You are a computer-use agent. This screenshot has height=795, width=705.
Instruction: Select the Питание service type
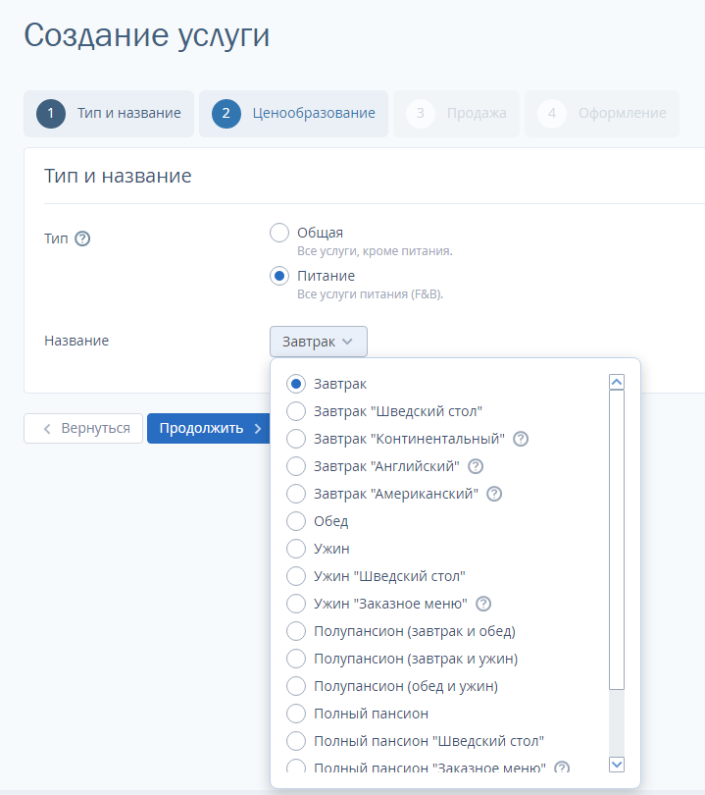point(279,276)
